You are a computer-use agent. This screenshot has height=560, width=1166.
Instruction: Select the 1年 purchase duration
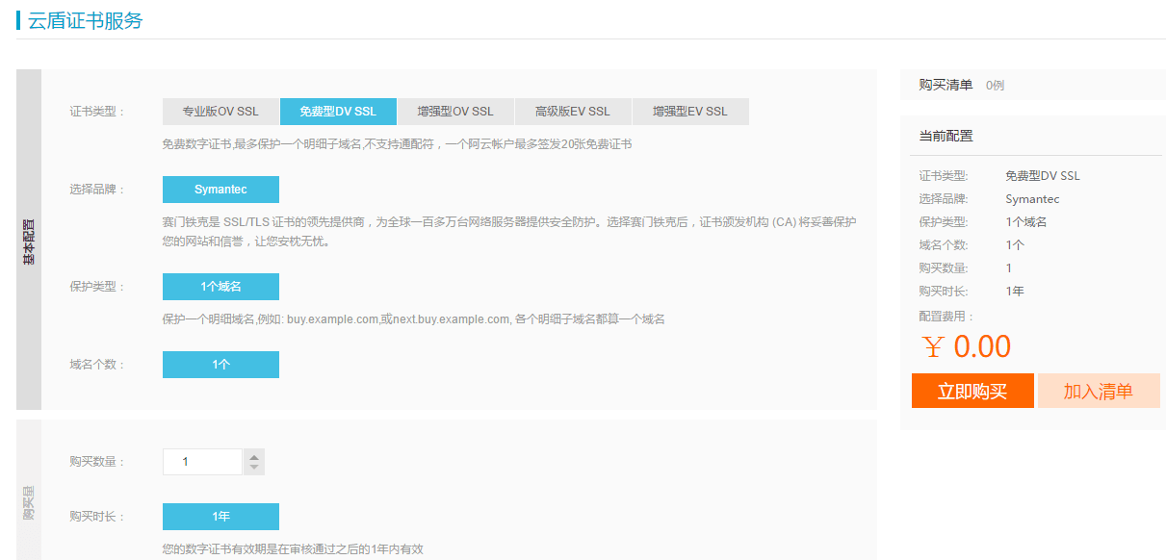[x=220, y=517]
